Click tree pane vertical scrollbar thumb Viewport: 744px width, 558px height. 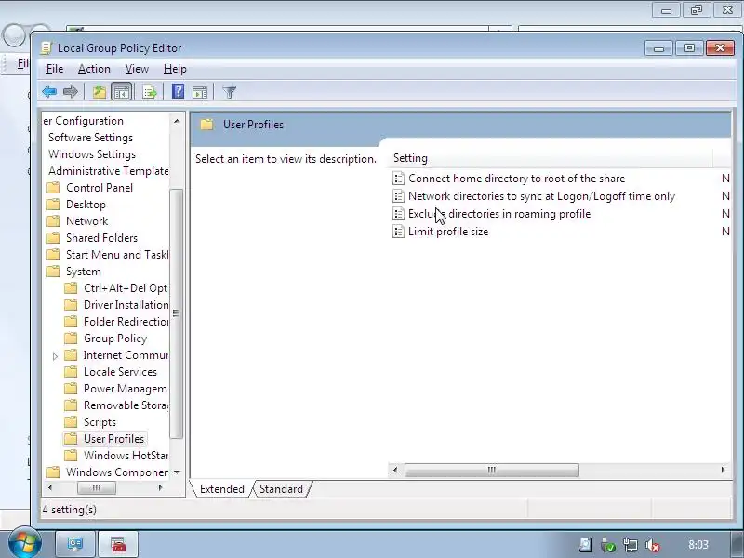(177, 313)
